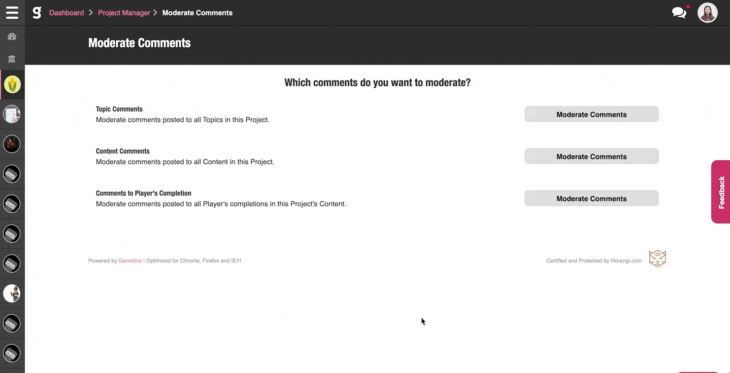This screenshot has height=373, width=730.
Task: Open the dashboard gauge sidebar icon
Action: click(12, 36)
